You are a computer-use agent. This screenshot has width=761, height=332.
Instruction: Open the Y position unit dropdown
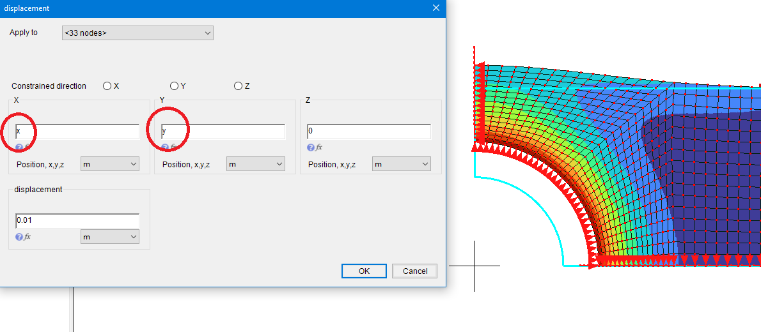point(256,165)
